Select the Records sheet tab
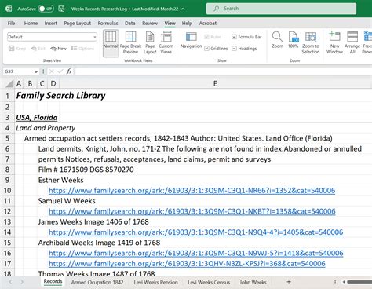Viewport: 372px width, 289px height. (x=53, y=282)
